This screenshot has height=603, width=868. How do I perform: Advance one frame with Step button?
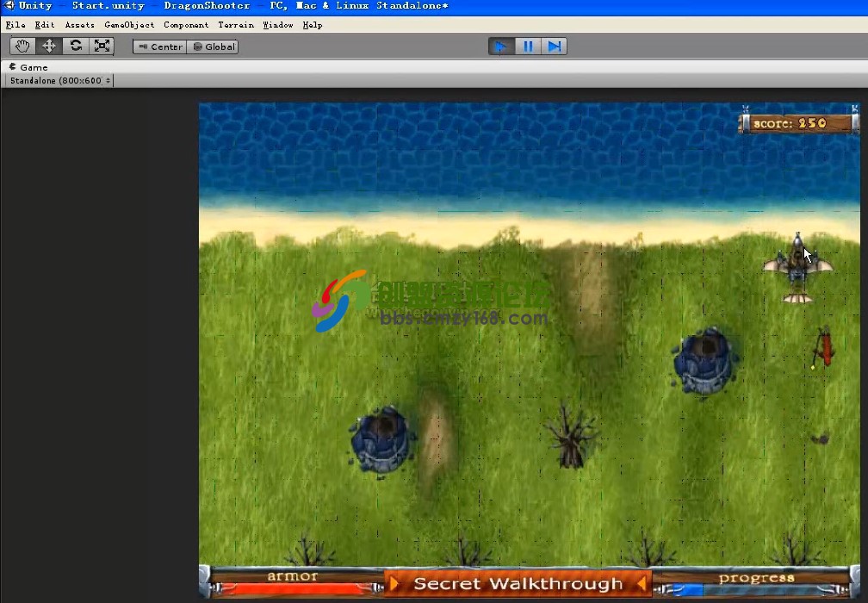[x=555, y=47]
